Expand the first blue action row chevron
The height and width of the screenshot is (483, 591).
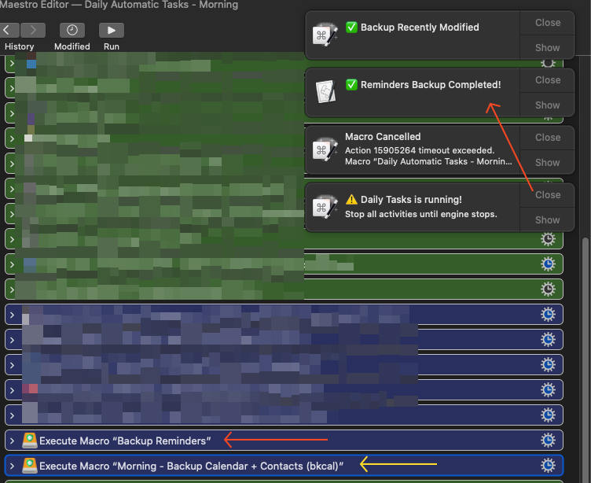(12, 315)
